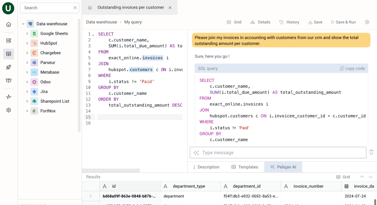Open the connections server icon in sidebar
The image size is (377, 205).
coord(9,40)
